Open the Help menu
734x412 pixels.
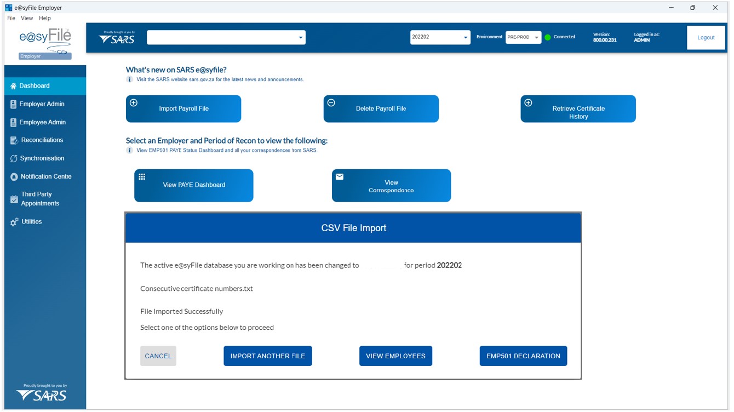coord(45,18)
